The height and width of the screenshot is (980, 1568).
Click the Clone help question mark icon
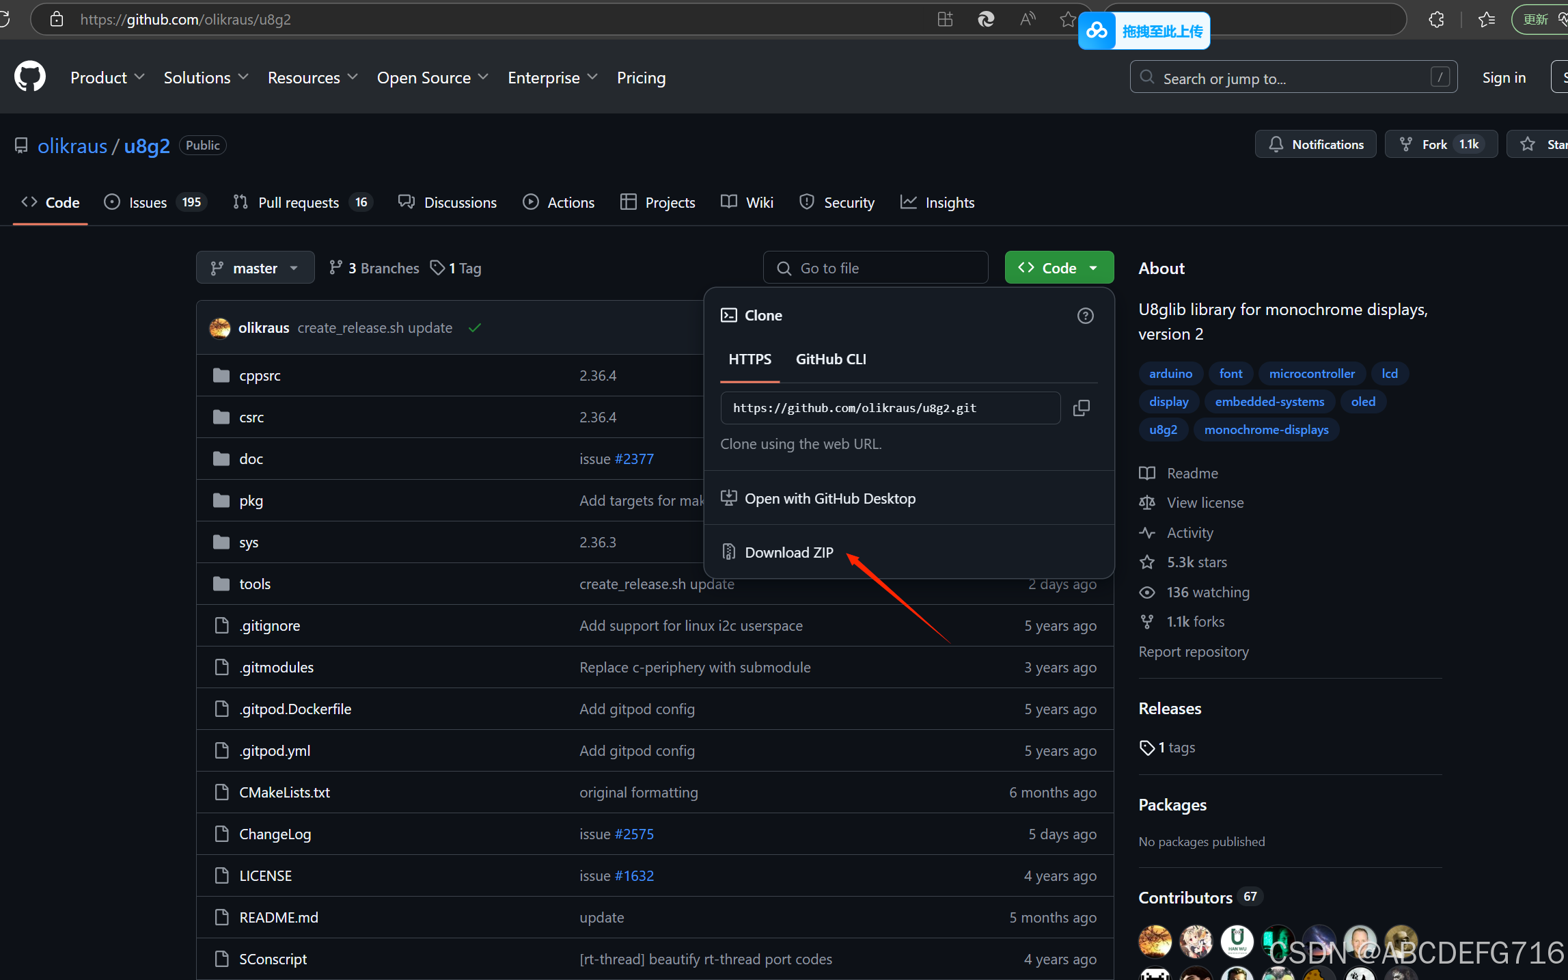coord(1085,316)
